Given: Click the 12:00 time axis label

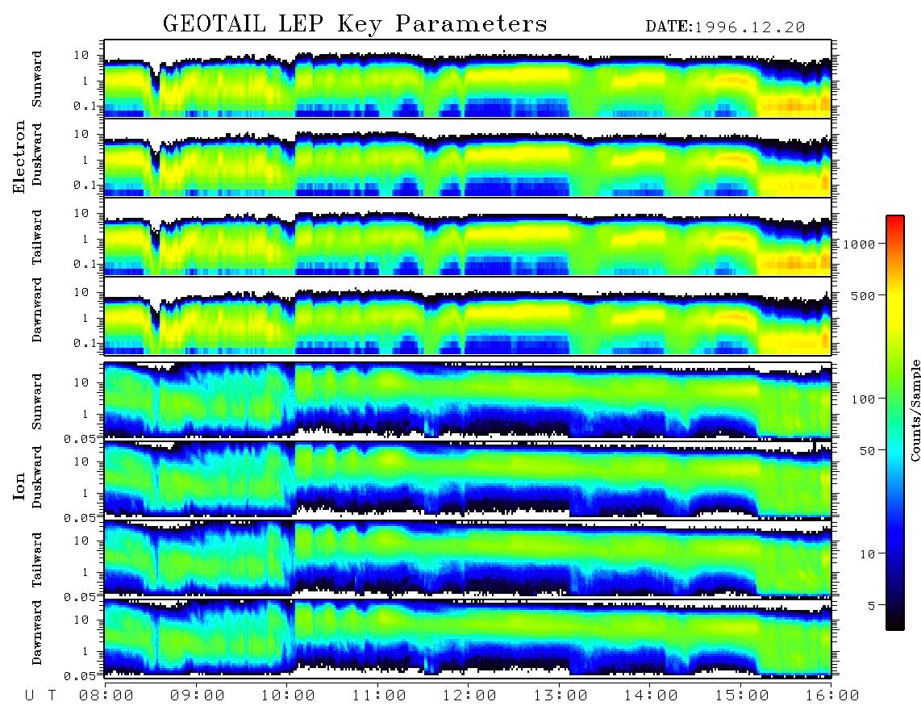Looking at the screenshot, I should pyautogui.click(x=469, y=695).
